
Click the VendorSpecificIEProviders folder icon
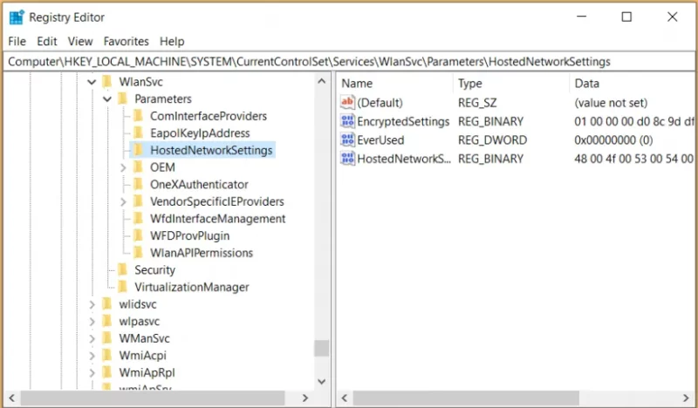click(x=138, y=201)
